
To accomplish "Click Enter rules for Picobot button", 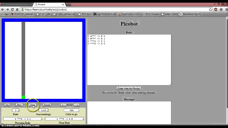I will (129, 88).
